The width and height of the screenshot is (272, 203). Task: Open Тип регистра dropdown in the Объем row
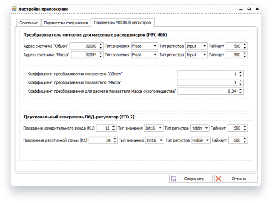click(x=196, y=46)
